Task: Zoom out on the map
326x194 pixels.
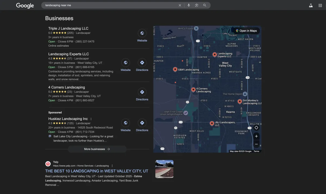Action: 256,144
